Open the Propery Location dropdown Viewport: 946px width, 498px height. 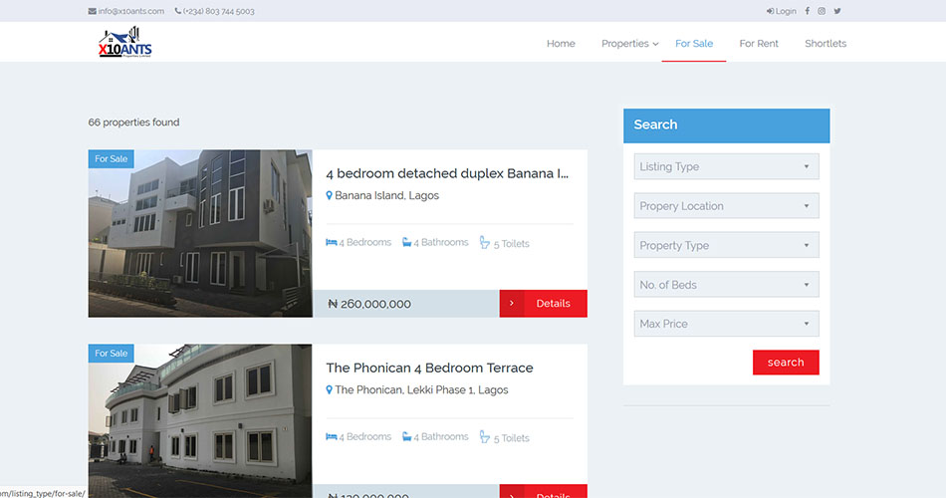pyautogui.click(x=726, y=206)
